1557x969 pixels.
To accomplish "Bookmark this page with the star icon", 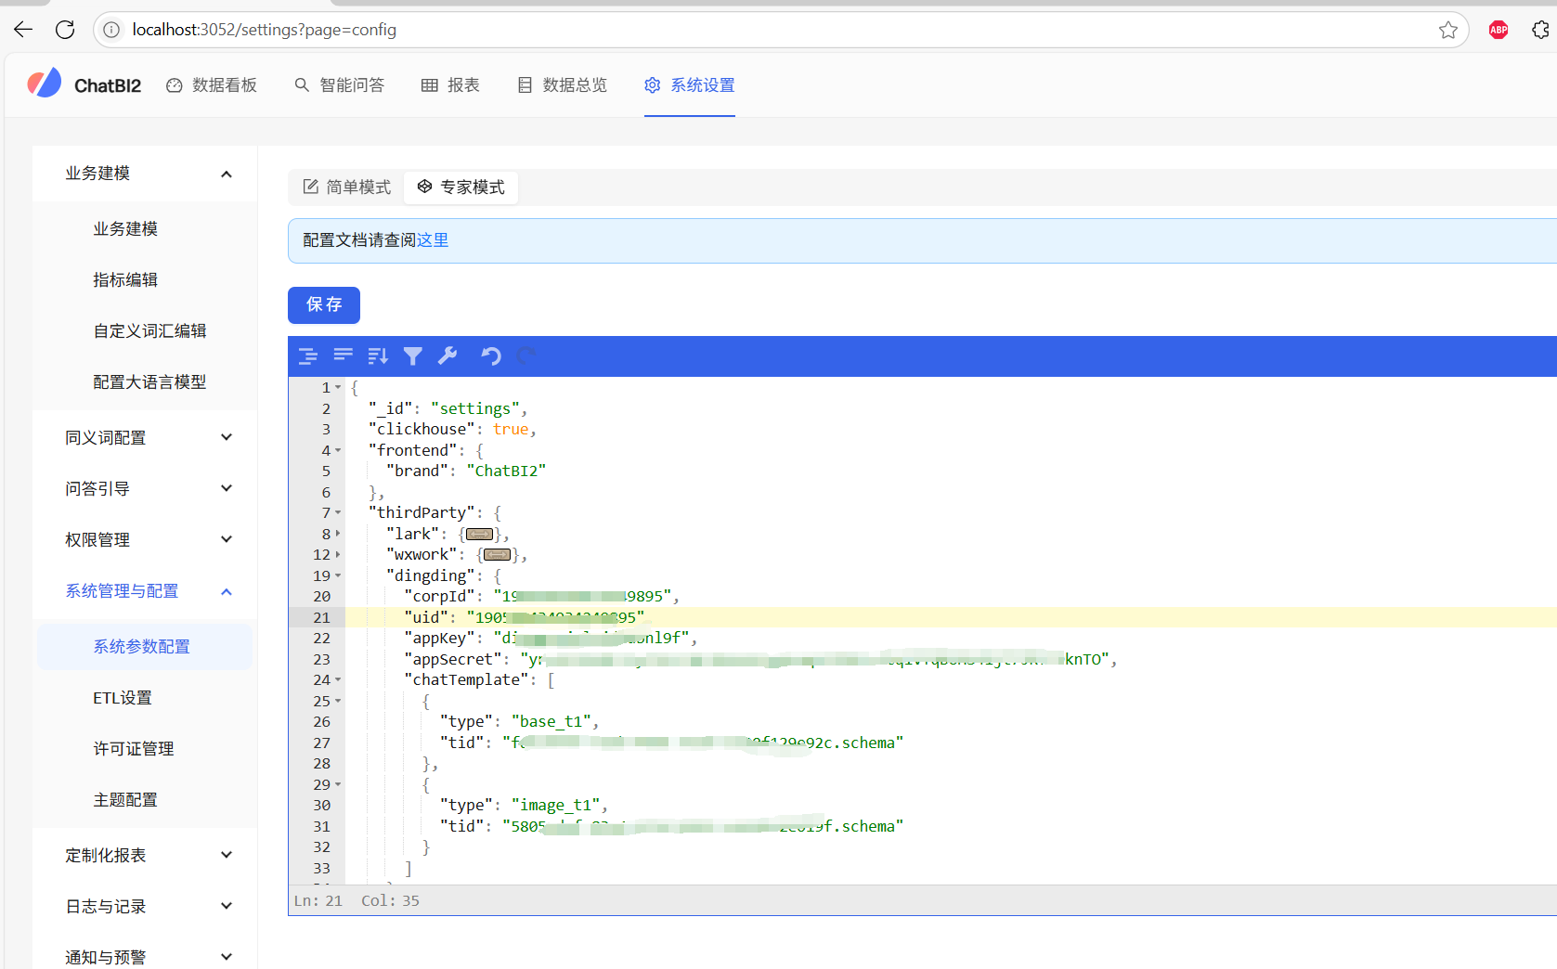I will click(1447, 30).
